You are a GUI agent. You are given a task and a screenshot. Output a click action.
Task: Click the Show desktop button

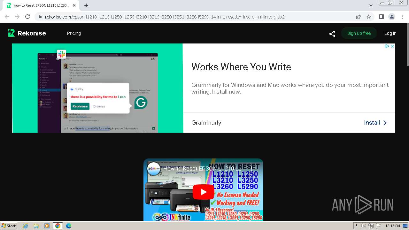405,226
